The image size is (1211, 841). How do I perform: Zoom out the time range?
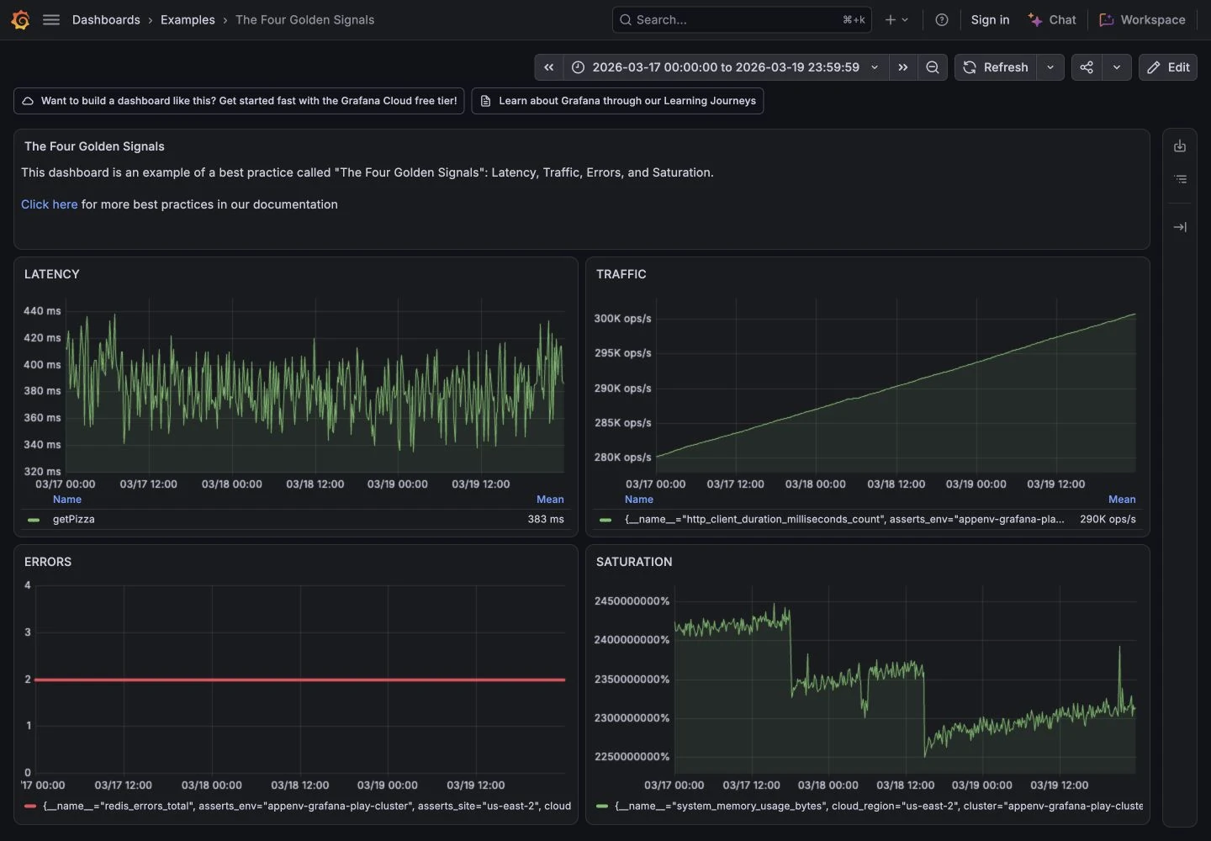pyautogui.click(x=933, y=67)
